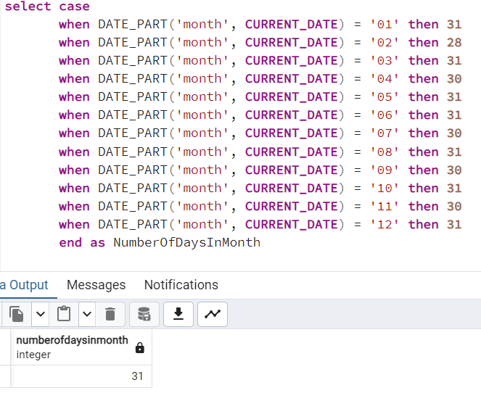Image resolution: width=481 pixels, height=393 pixels.
Task: Click the '01' string literal in query
Action: tap(385, 25)
